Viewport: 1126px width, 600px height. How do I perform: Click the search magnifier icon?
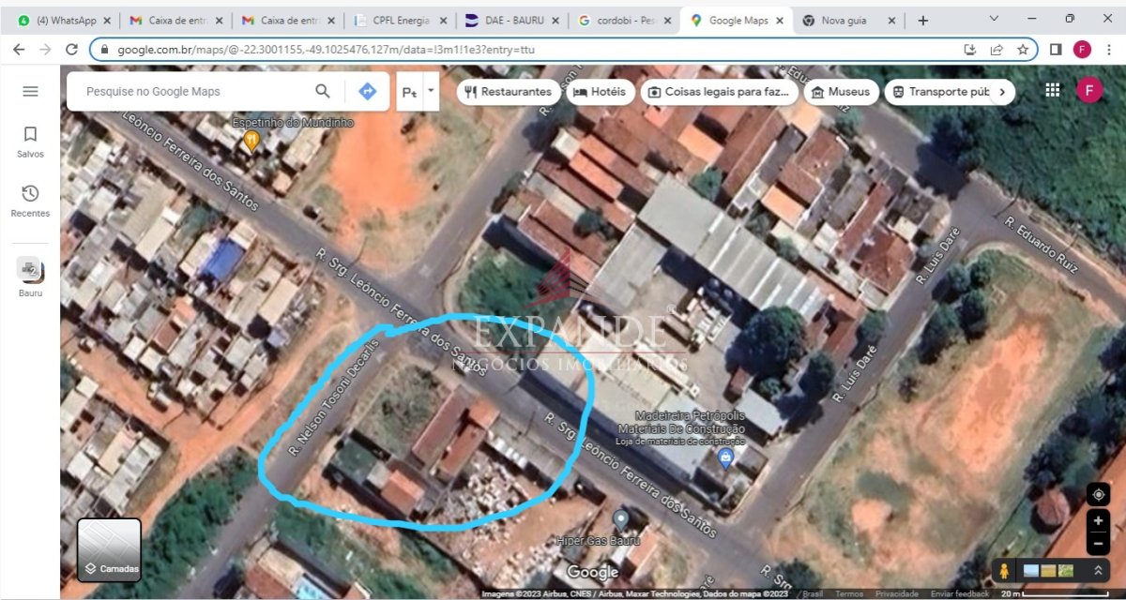click(323, 91)
